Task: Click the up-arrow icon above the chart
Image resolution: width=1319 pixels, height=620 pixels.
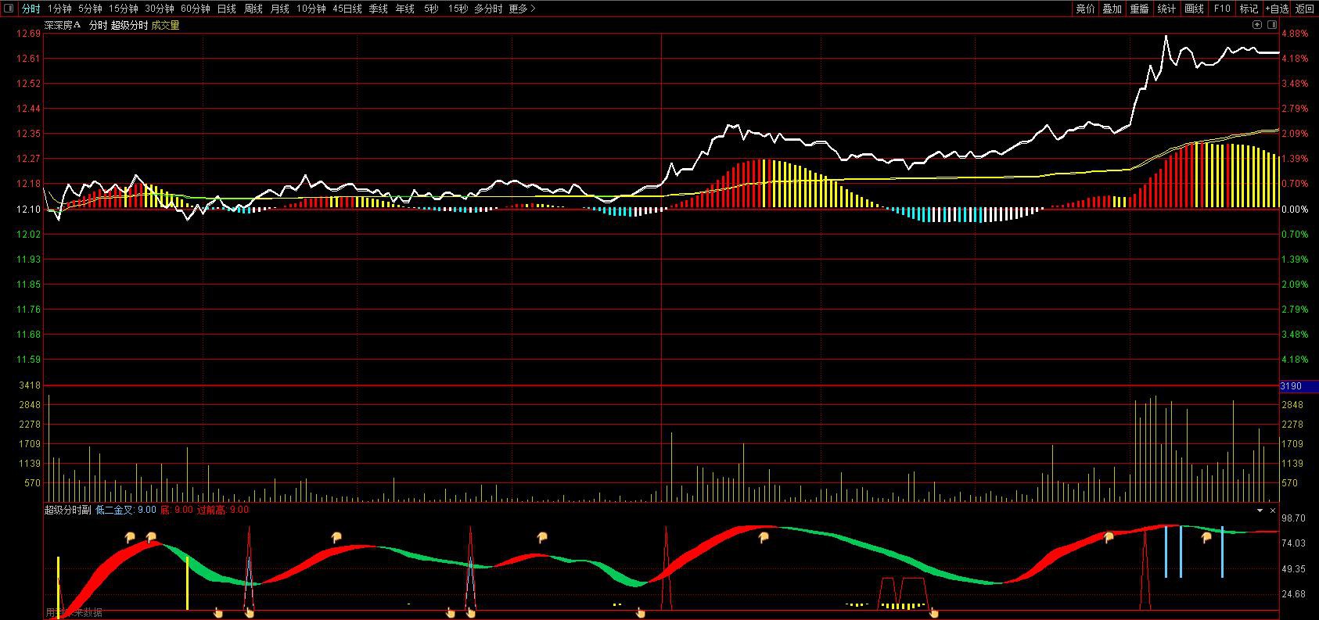Action: click(1257, 25)
